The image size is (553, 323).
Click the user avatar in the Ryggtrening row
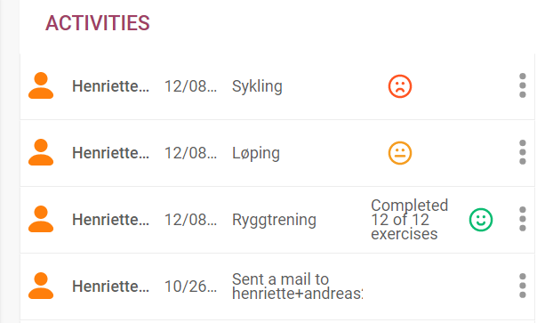click(41, 219)
